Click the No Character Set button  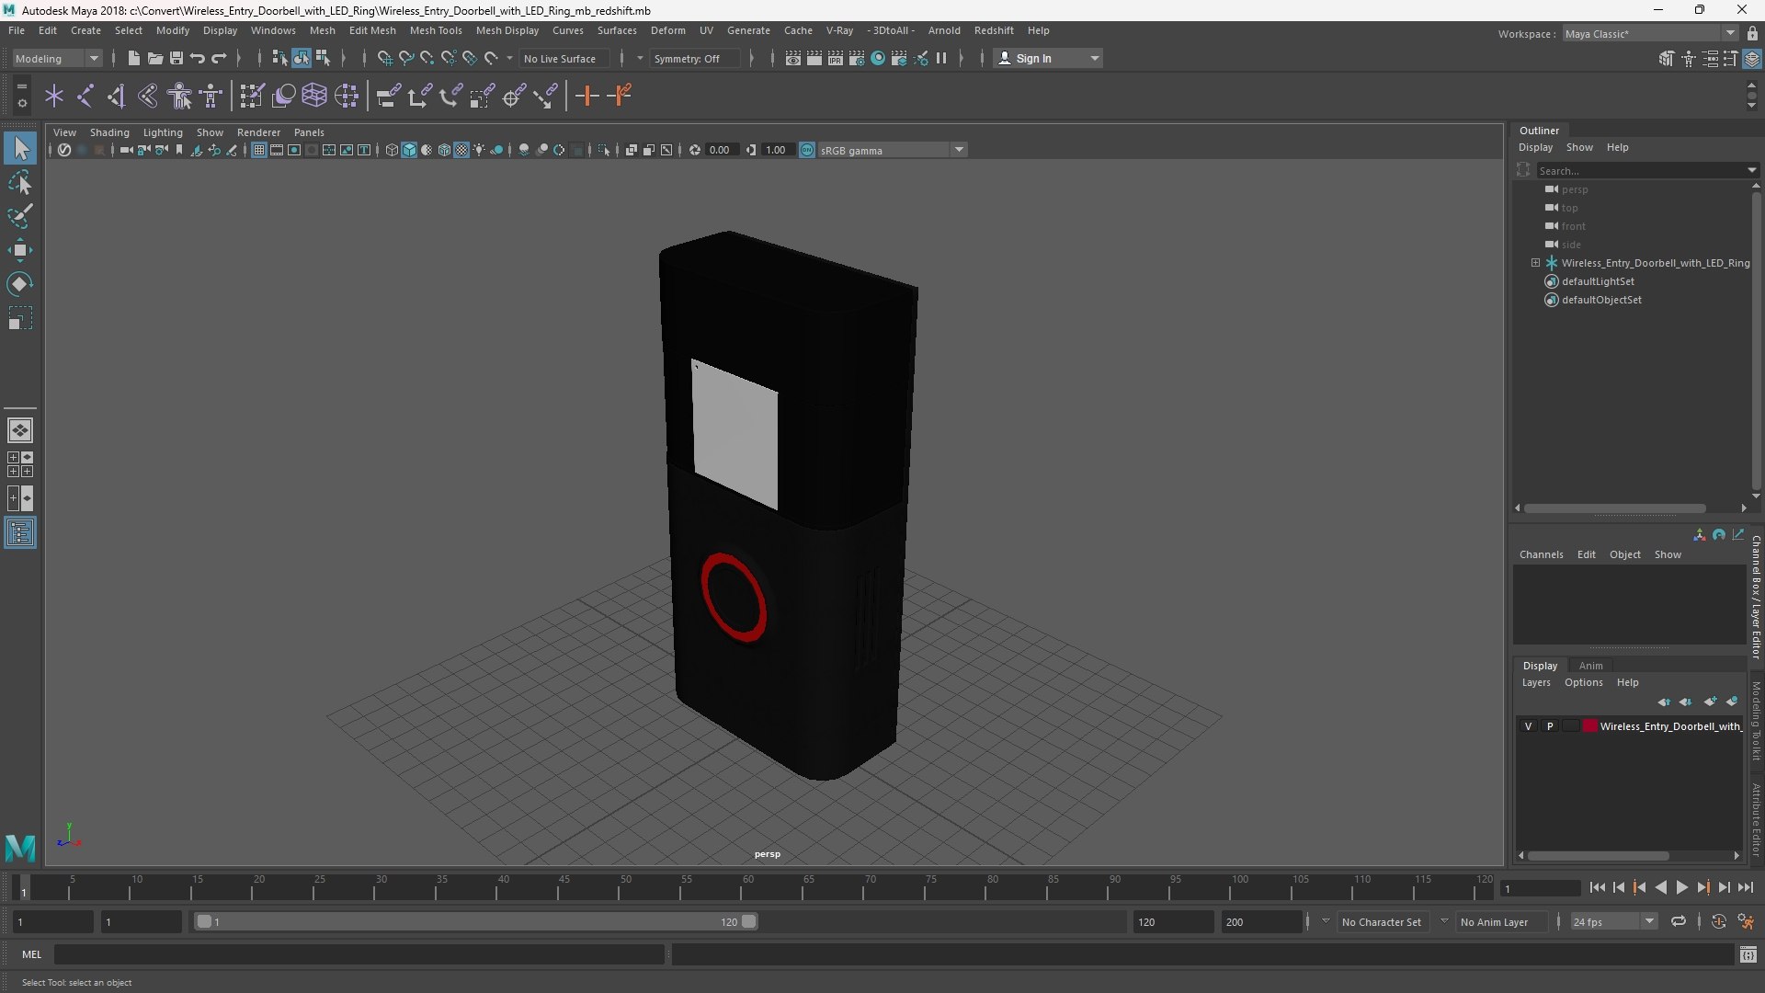tap(1381, 921)
